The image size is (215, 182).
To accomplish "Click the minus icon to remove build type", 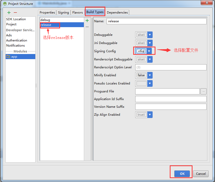I will click(87, 26).
